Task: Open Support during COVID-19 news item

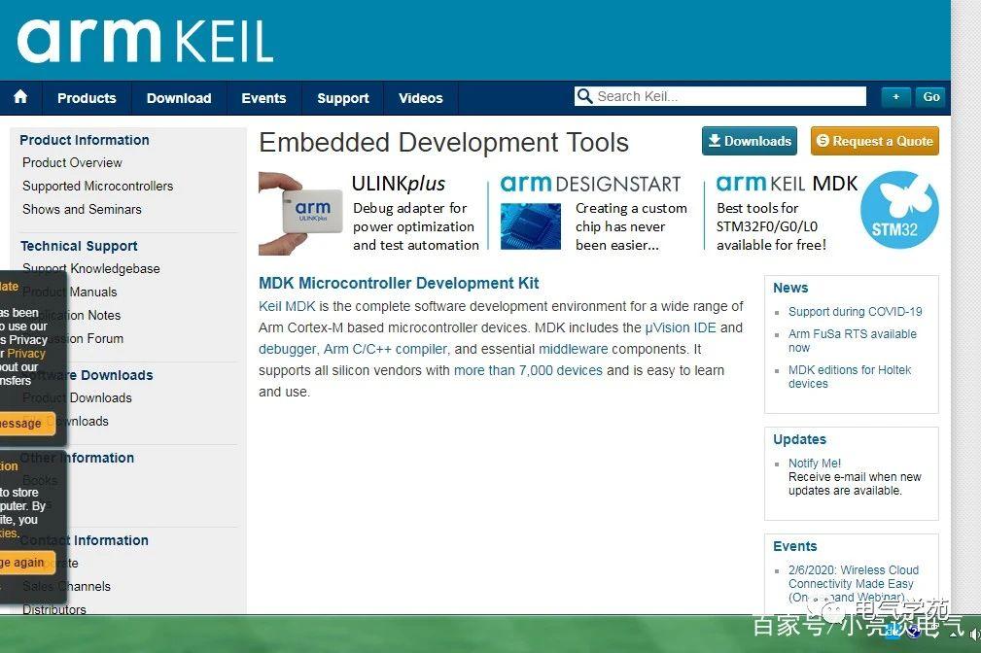Action: pos(856,312)
